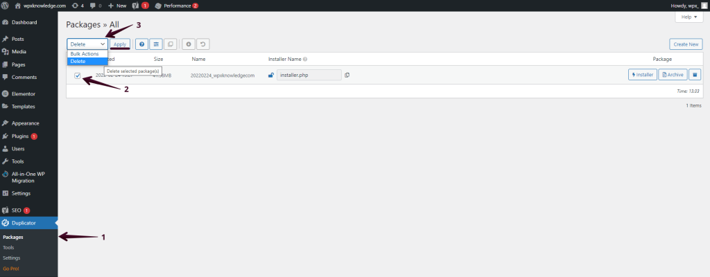Select Elementor from the sidebar menu
Screen dimensions: 710x277
[x=23, y=93]
